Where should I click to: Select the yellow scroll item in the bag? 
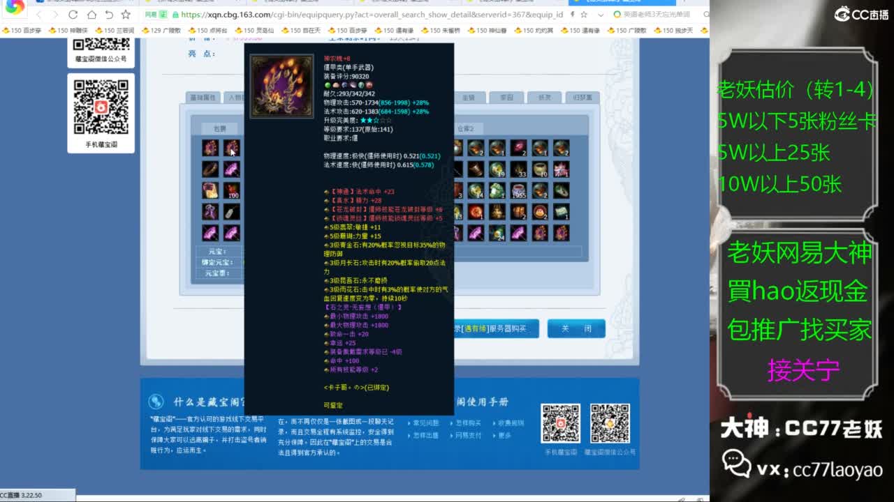tap(210, 190)
